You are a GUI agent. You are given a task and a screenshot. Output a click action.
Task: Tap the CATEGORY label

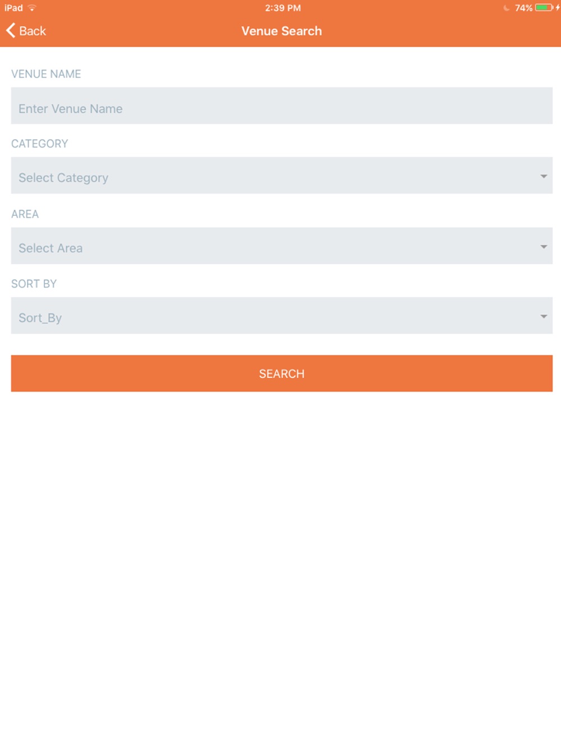click(x=40, y=144)
